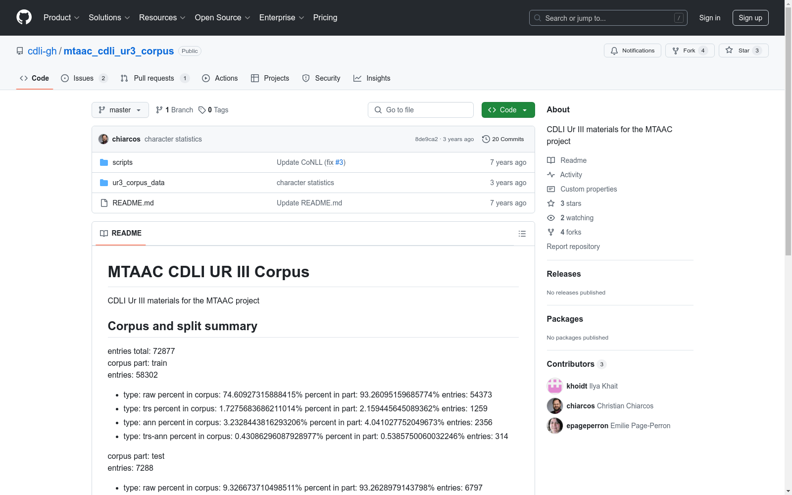Focus the 'Search or jump to' field
This screenshot has height=495, width=792.
click(608, 18)
